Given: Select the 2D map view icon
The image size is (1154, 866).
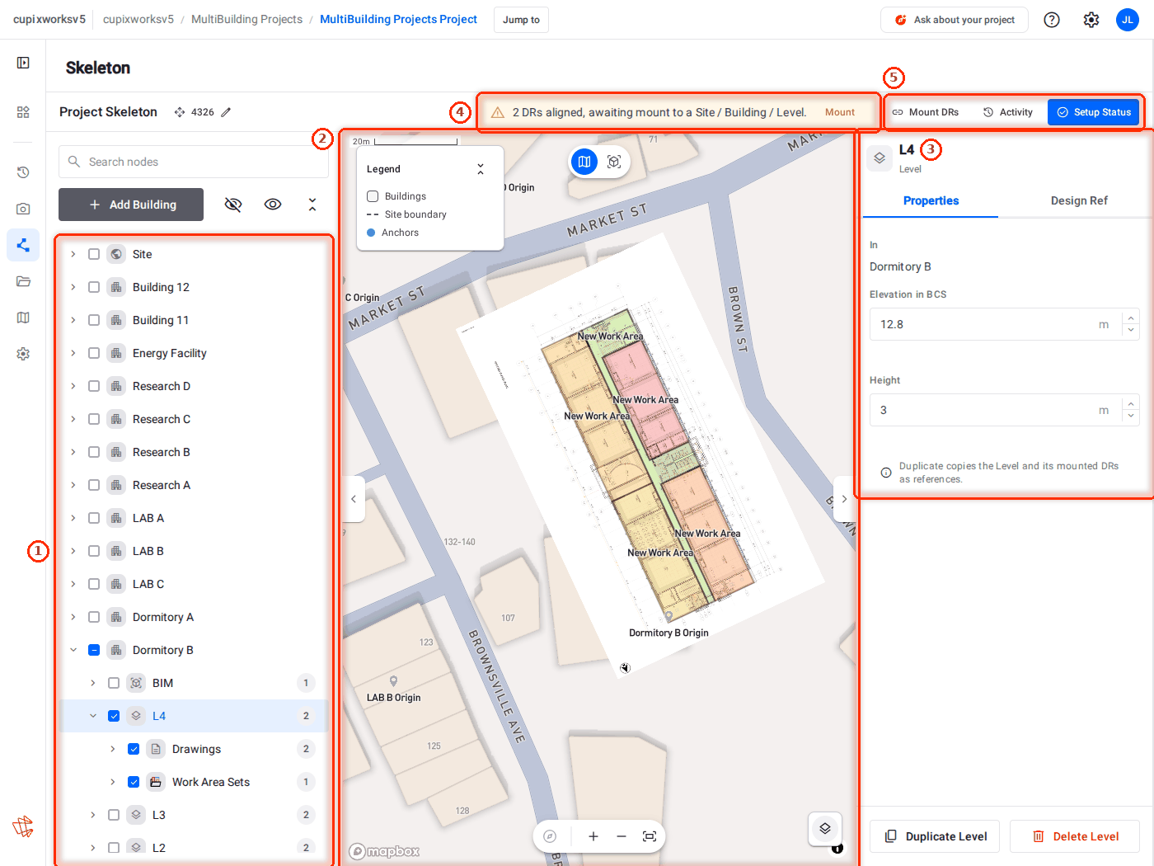Looking at the screenshot, I should (584, 162).
